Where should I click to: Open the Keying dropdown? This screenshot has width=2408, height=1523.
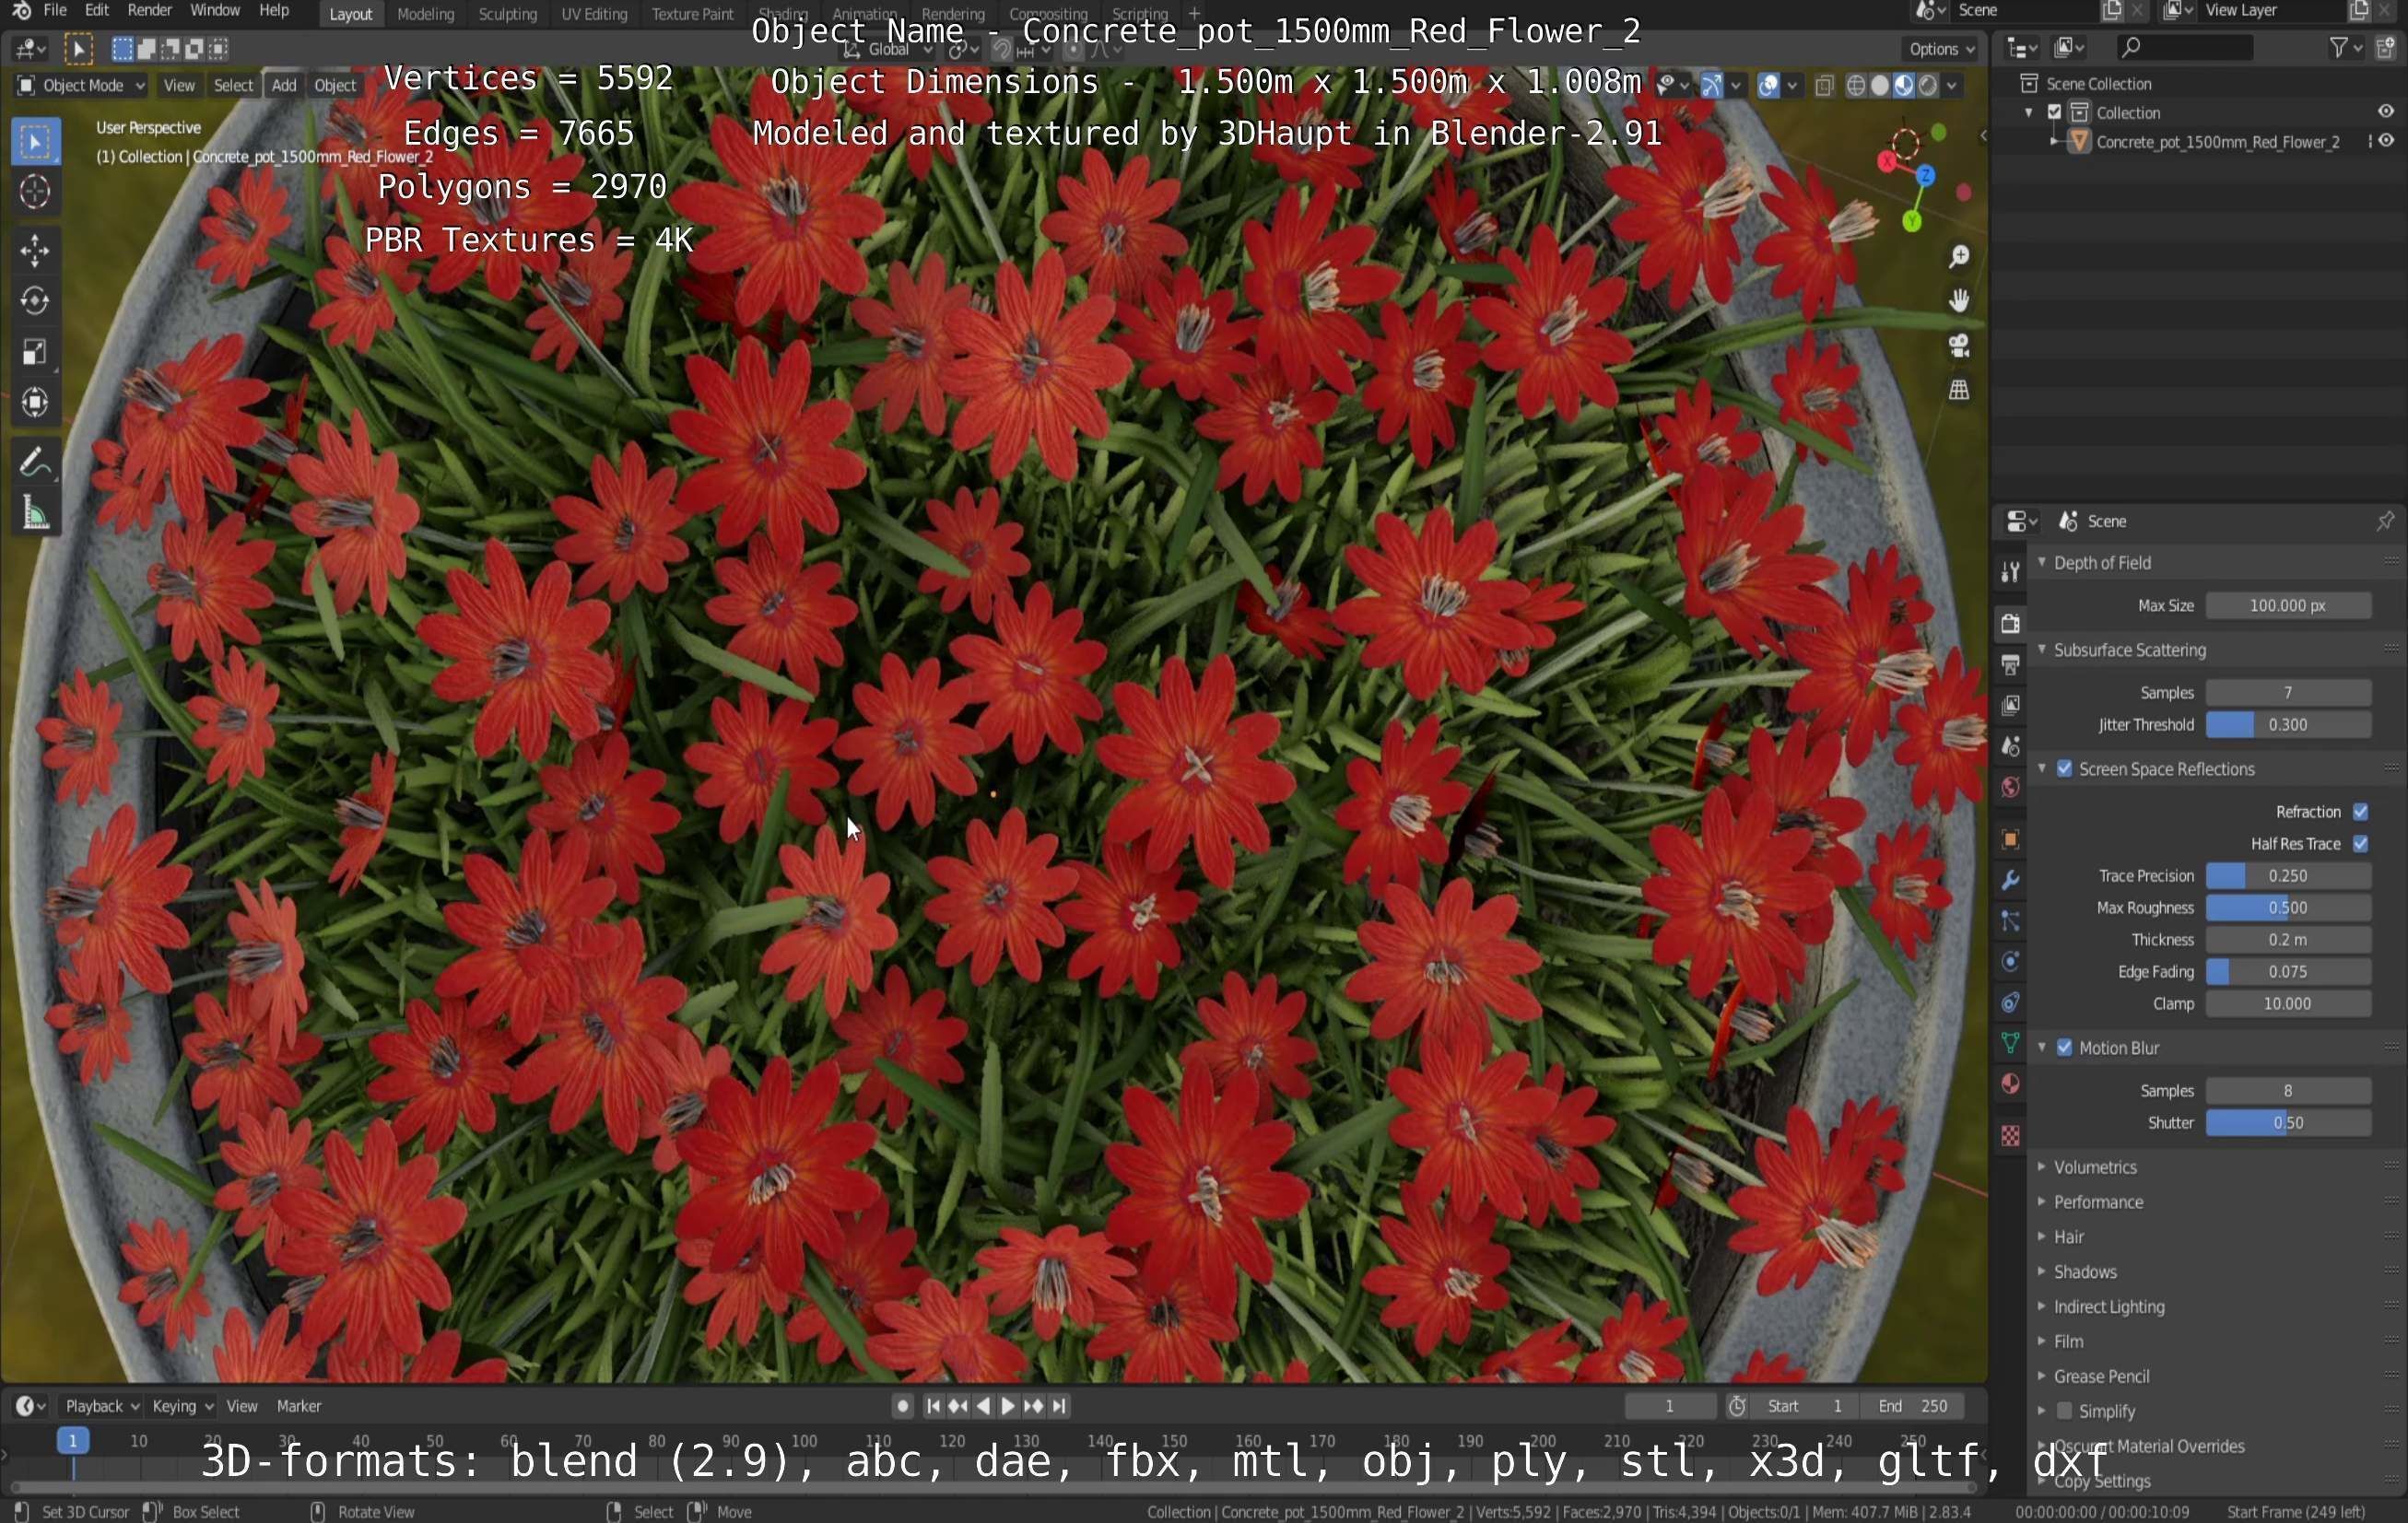tap(182, 1406)
